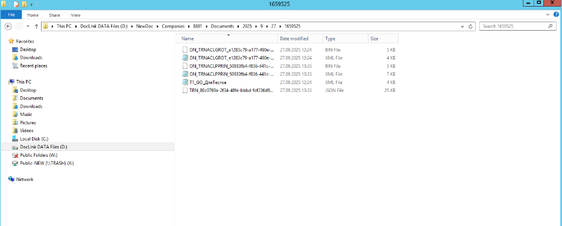Click the Recent places icon
The width and height of the screenshot is (562, 226).
coord(15,66)
